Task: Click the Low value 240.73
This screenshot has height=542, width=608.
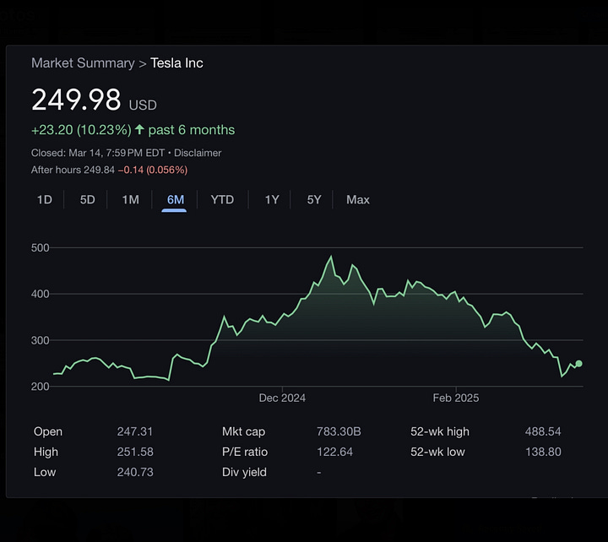Action: pyautogui.click(x=135, y=472)
